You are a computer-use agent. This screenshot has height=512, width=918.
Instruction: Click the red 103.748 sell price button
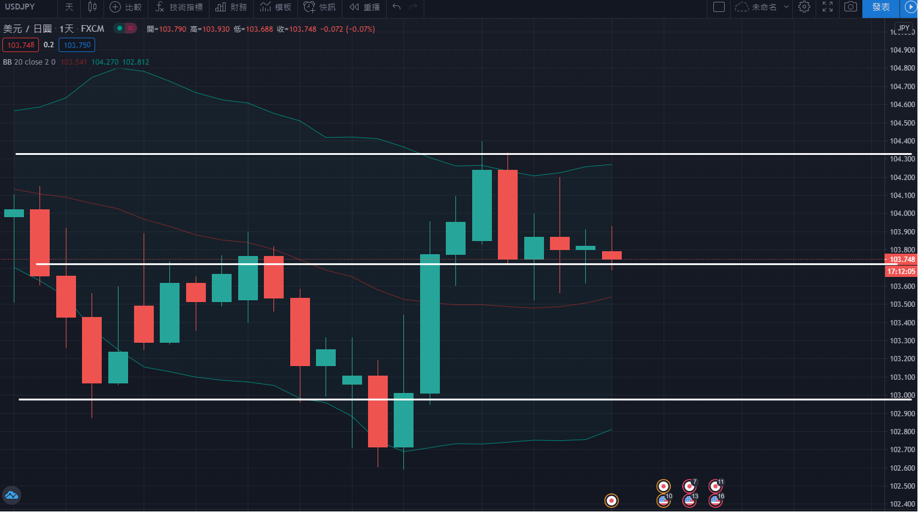pyautogui.click(x=20, y=45)
